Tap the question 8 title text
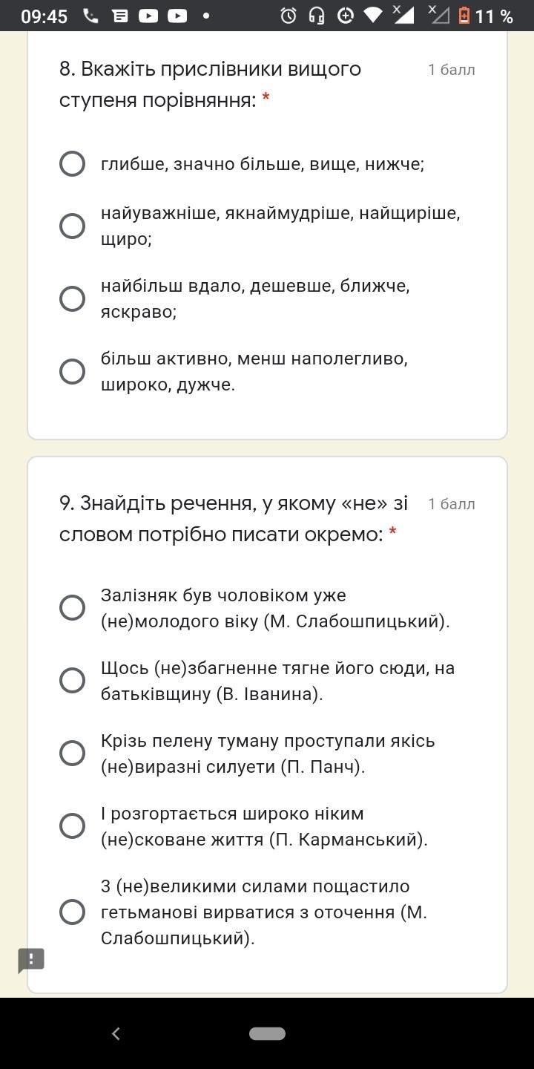534x1069 pixels. coord(210,85)
